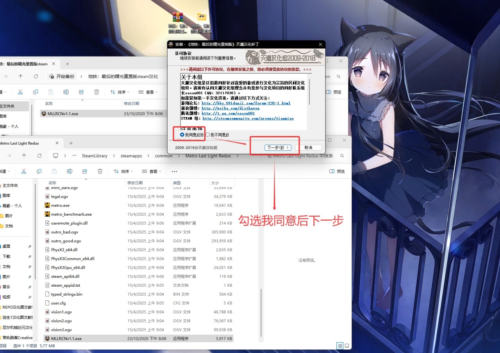This screenshot has height=353, width=500.
Task: Click the 开始备份 button in the address bar
Action: [62, 76]
